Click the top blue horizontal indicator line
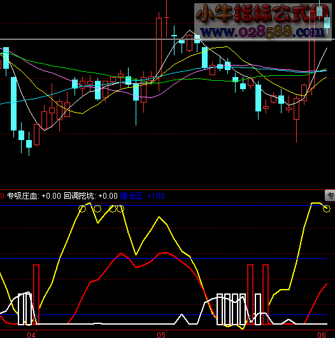This screenshot has width=335, height=338. point(163,205)
